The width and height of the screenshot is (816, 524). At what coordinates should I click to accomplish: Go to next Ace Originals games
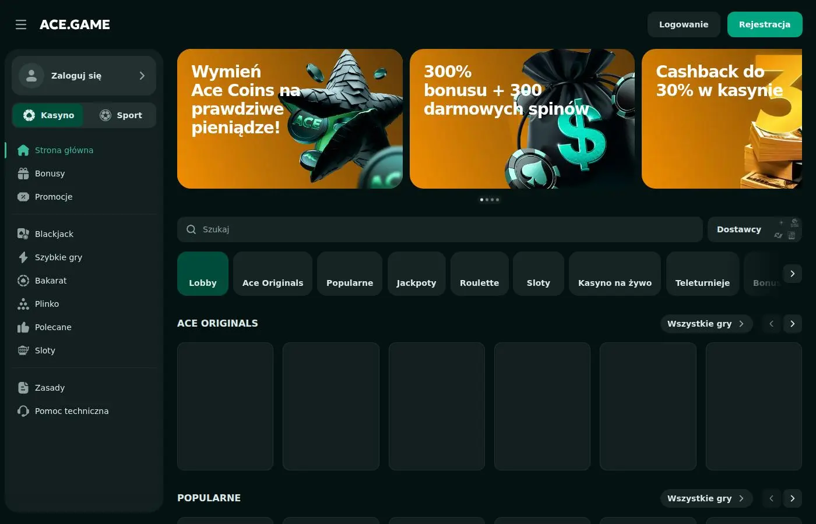tap(793, 324)
